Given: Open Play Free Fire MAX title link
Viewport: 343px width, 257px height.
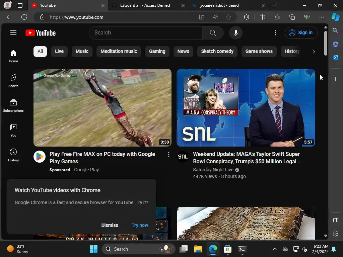Looking at the screenshot, I should click(x=102, y=158).
